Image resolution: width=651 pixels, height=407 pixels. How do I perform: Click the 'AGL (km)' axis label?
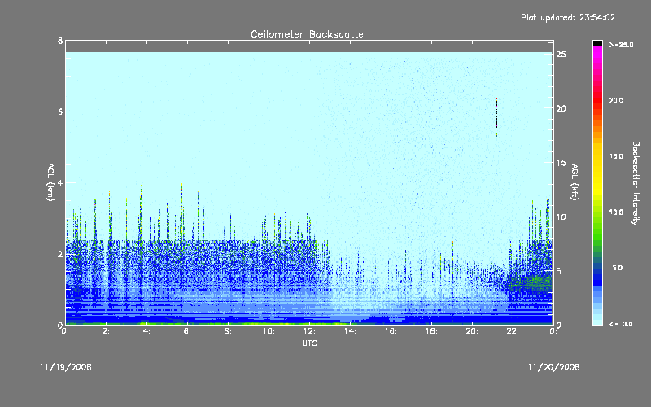[50, 182]
